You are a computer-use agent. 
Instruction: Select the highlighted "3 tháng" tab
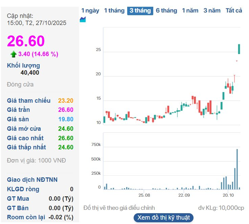tap(140, 10)
